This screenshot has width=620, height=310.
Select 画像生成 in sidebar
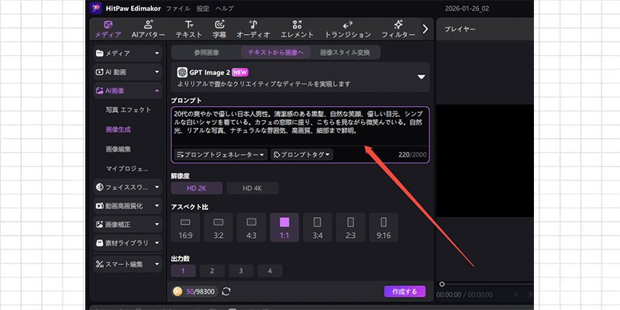coord(119,129)
